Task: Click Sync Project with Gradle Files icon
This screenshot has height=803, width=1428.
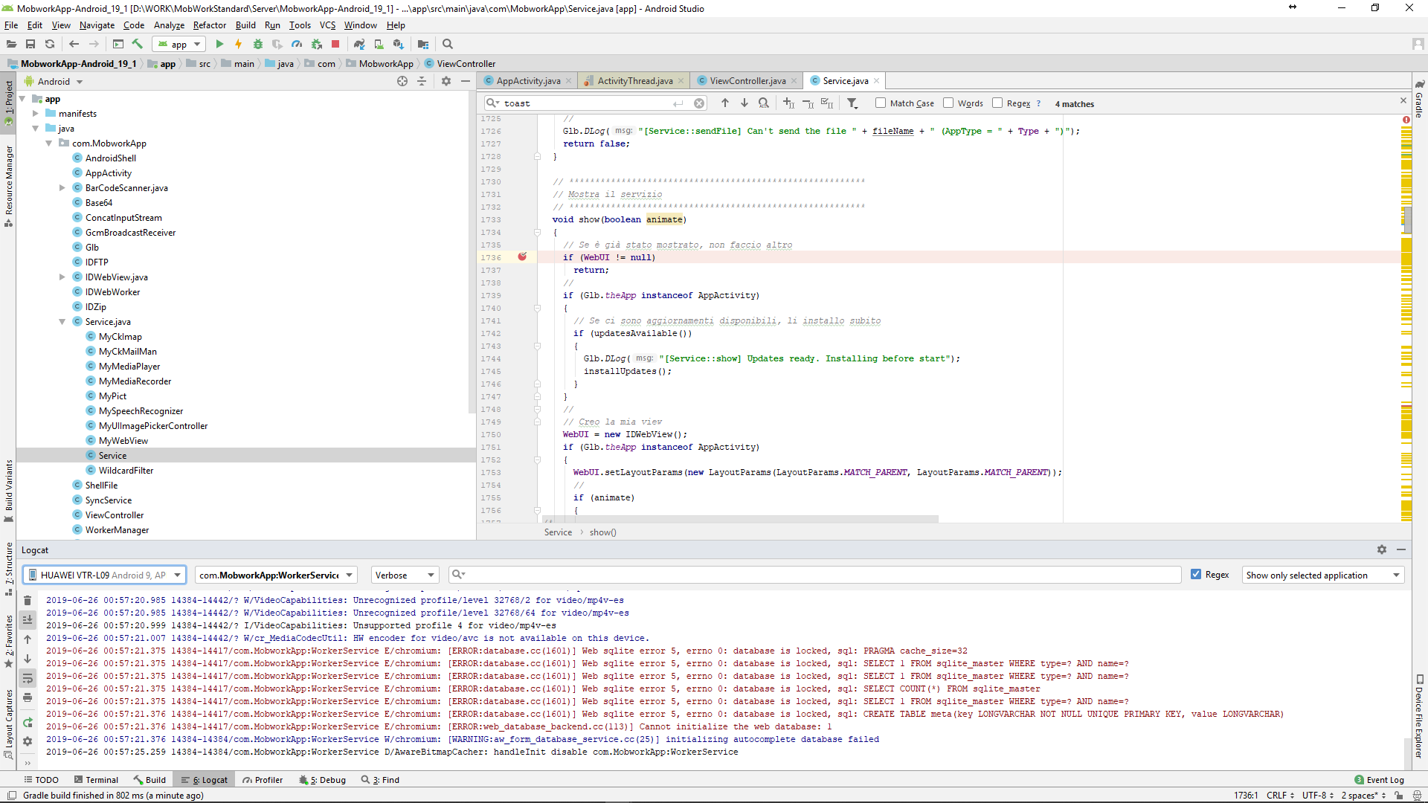Action: [359, 44]
